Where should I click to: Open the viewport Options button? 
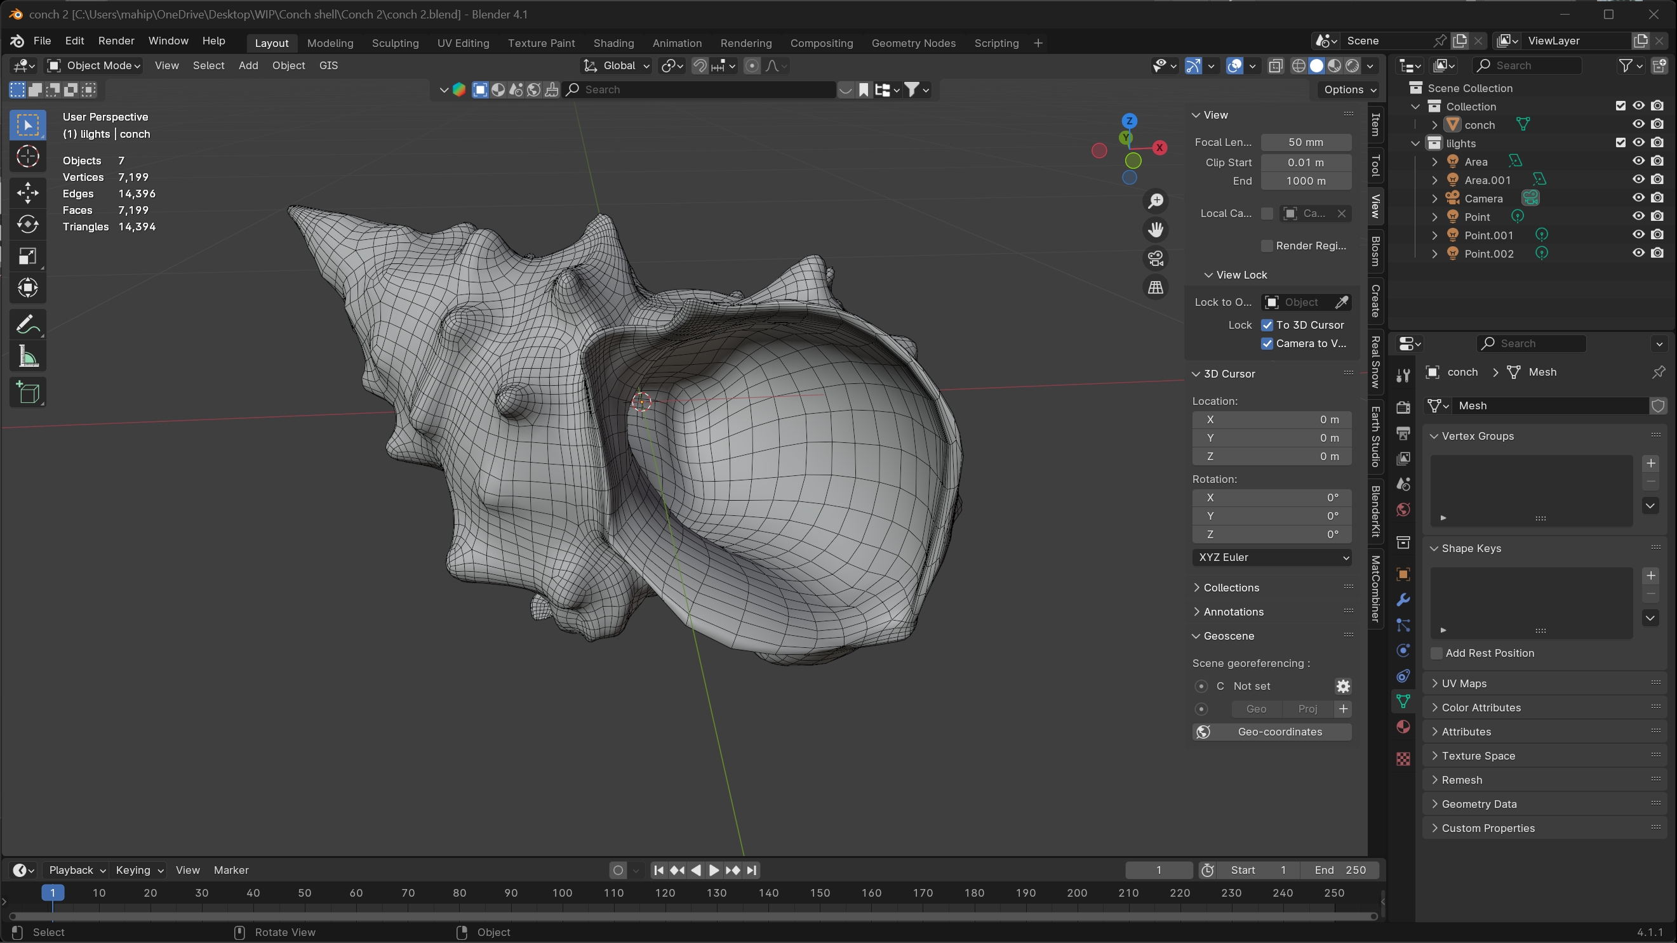coord(1349,90)
